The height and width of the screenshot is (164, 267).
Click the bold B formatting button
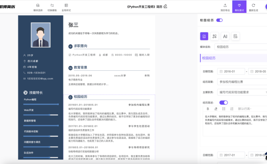pos(208,109)
